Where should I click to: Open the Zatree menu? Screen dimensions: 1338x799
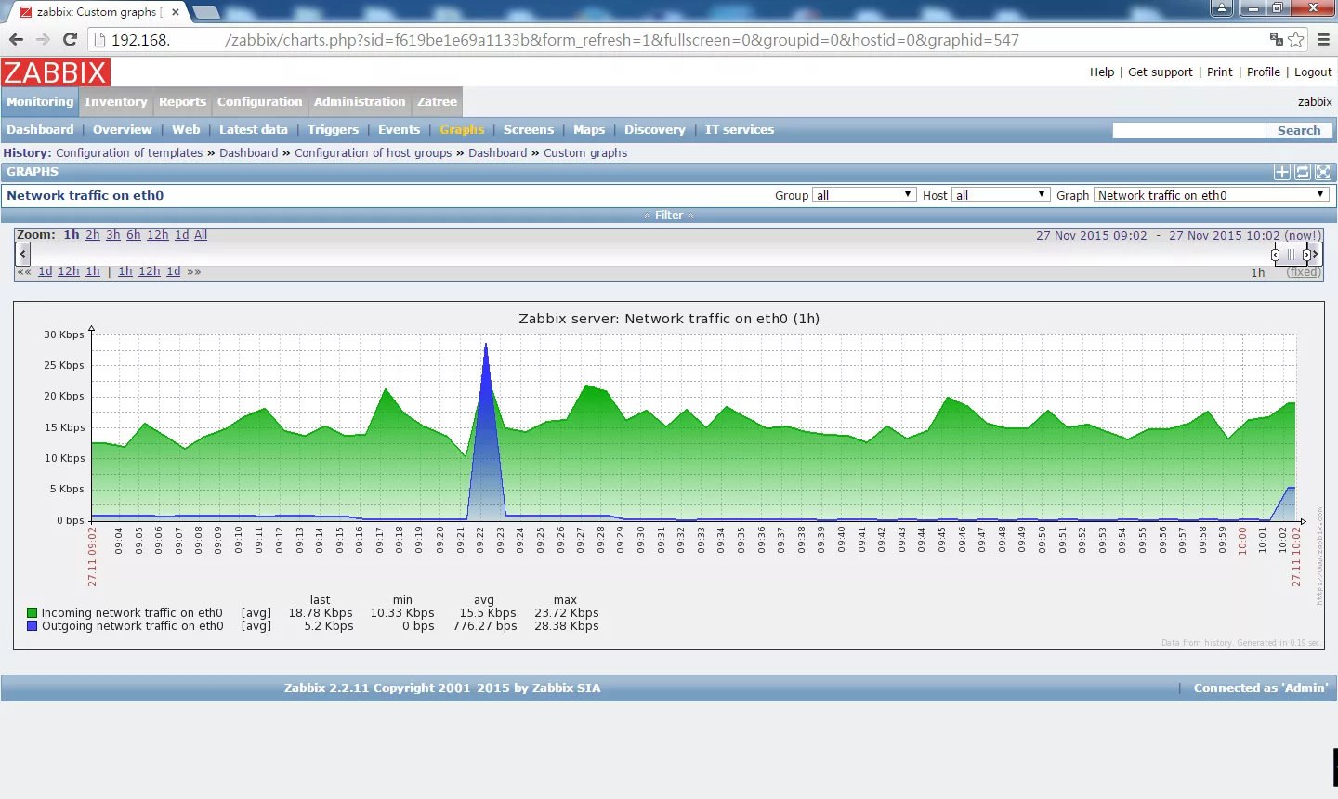[x=437, y=102]
